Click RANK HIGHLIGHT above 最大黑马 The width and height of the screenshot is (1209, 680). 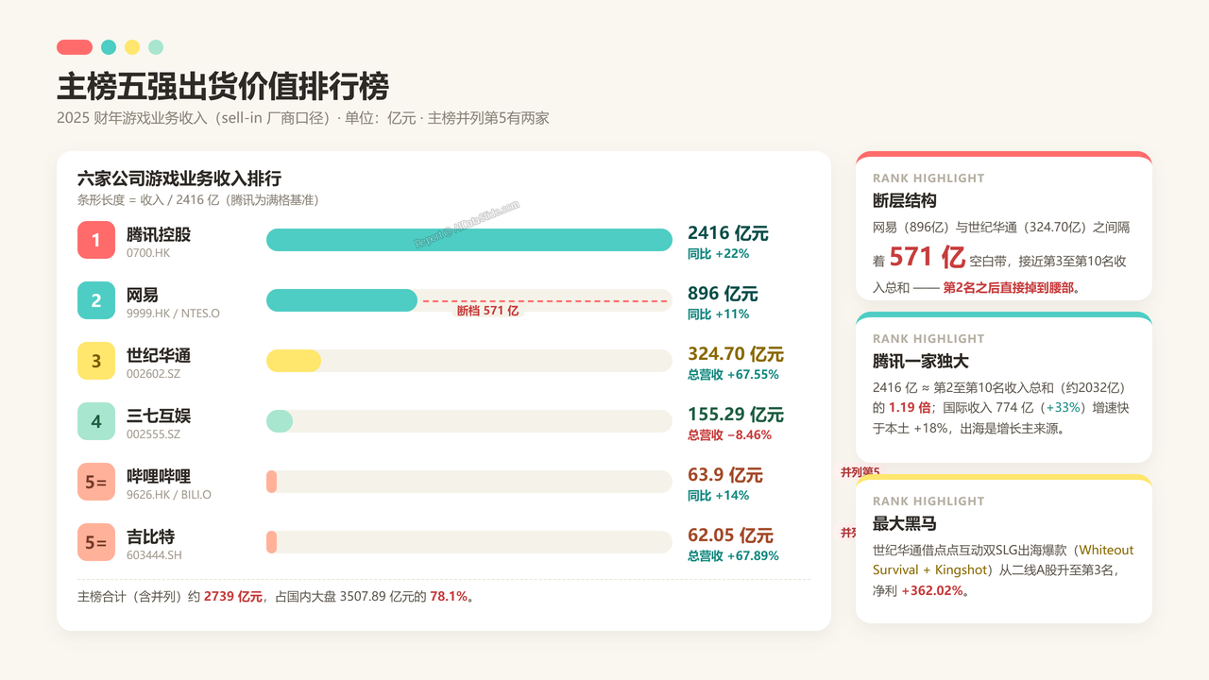(928, 501)
